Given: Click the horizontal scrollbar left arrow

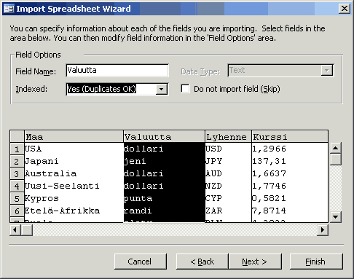Looking at the screenshot, I should pyautogui.click(x=15, y=229).
